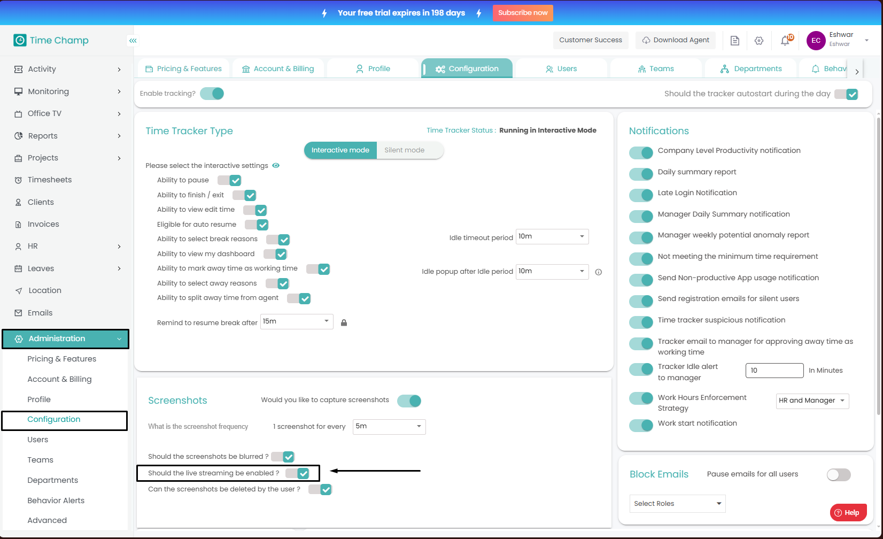This screenshot has height=539, width=883.
Task: Expand the user account menu arrow
Action: coord(866,40)
